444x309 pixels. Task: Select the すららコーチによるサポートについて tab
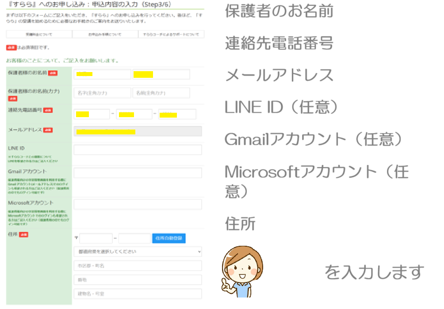[x=171, y=34]
